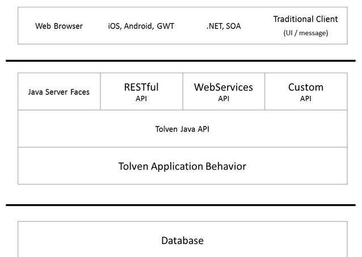Click 'API' under the RESTful heading

click(x=141, y=99)
